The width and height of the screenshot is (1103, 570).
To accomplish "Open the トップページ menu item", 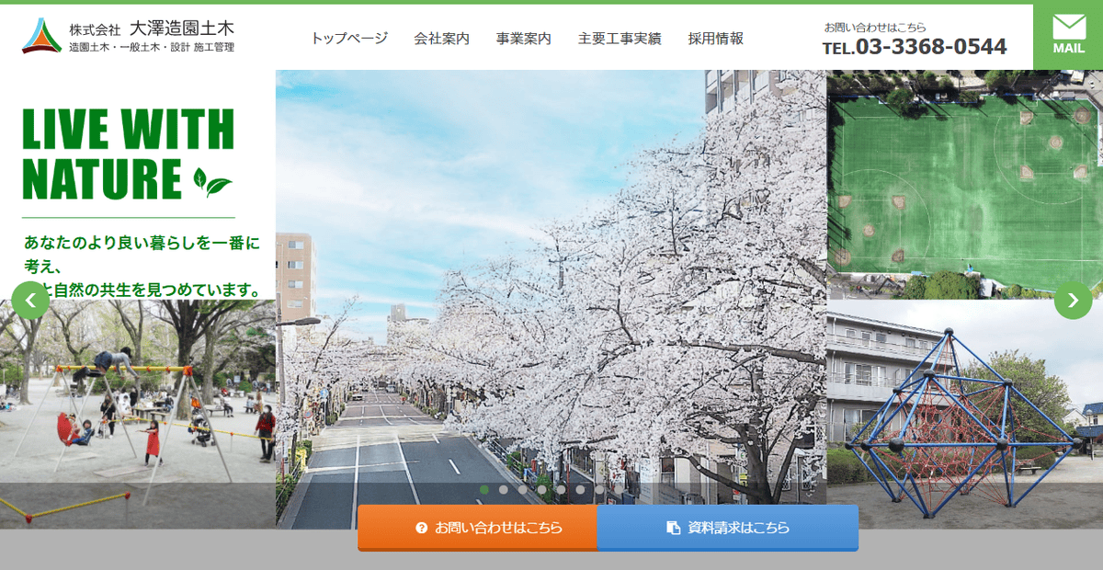I will (x=348, y=39).
